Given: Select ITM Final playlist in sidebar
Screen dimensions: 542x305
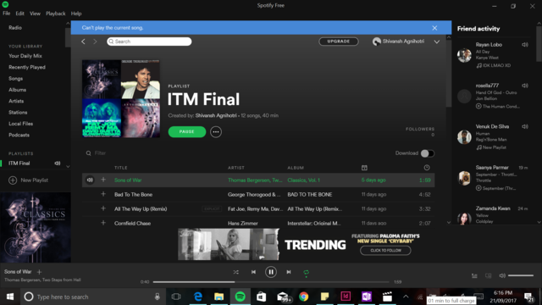Looking at the screenshot, I should pos(19,164).
